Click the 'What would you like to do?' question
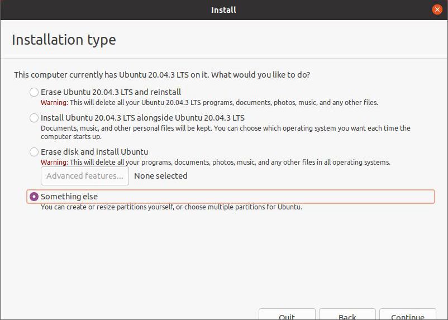 coord(260,75)
